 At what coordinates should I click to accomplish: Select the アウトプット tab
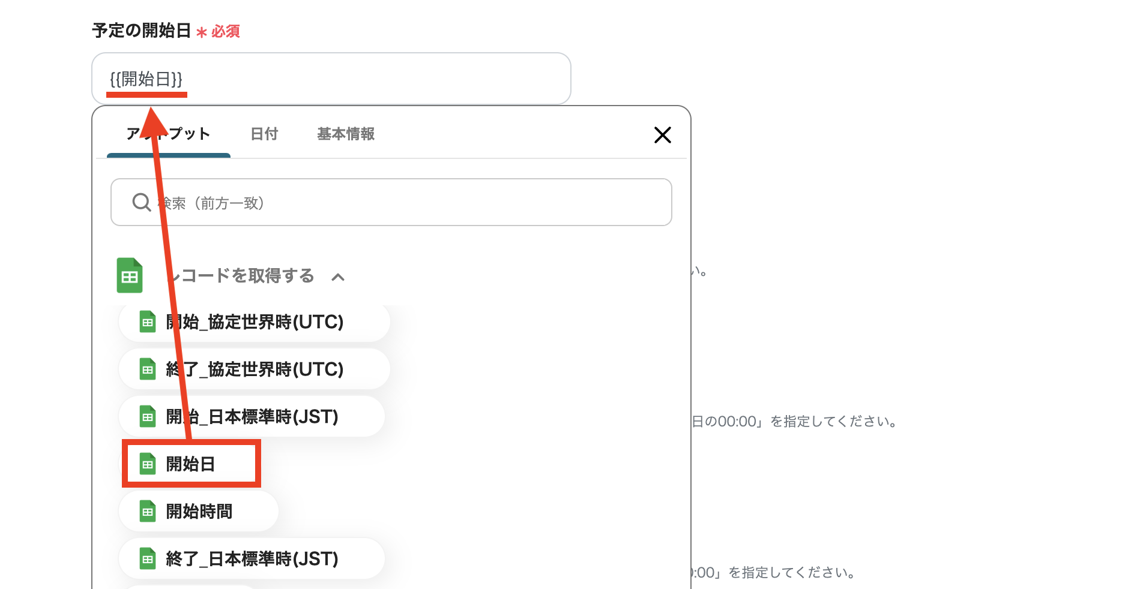pos(168,134)
